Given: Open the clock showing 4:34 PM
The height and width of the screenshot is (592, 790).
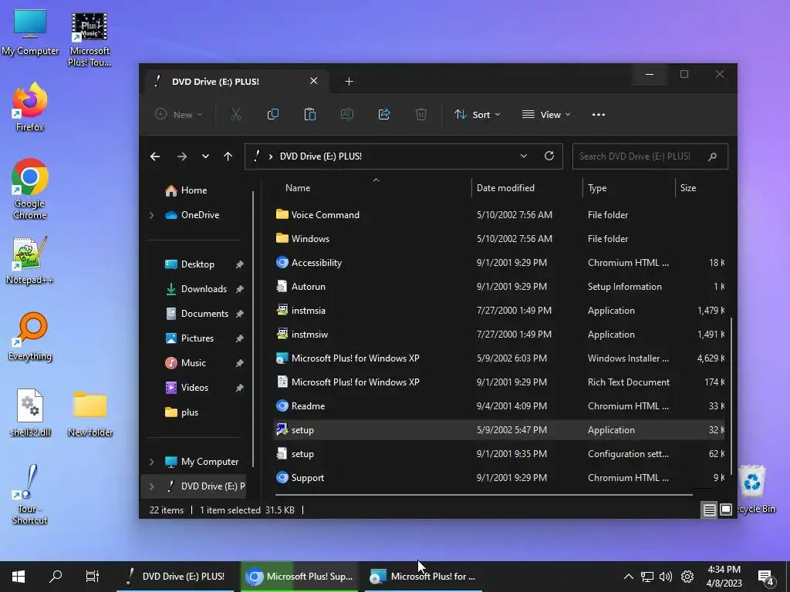Looking at the screenshot, I should pyautogui.click(x=724, y=577).
